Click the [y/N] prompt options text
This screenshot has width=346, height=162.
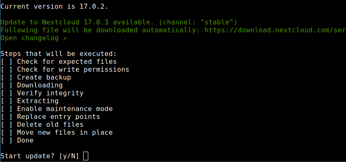pyautogui.click(x=69, y=156)
